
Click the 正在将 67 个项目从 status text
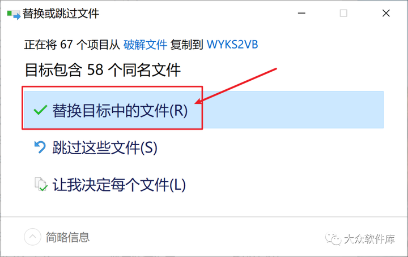[72, 45]
